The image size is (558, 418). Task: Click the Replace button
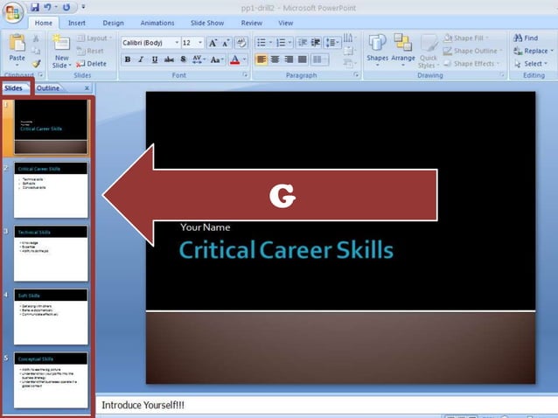[534, 51]
